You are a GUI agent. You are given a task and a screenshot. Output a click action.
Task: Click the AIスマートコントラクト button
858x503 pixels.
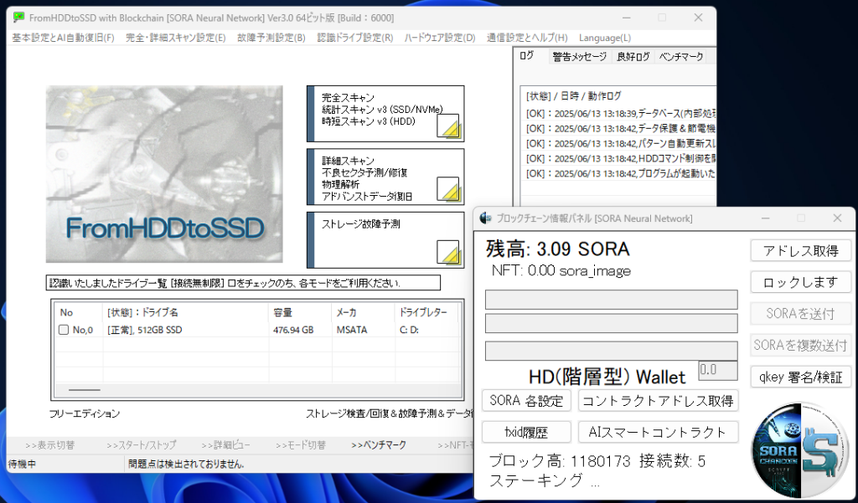(x=658, y=432)
